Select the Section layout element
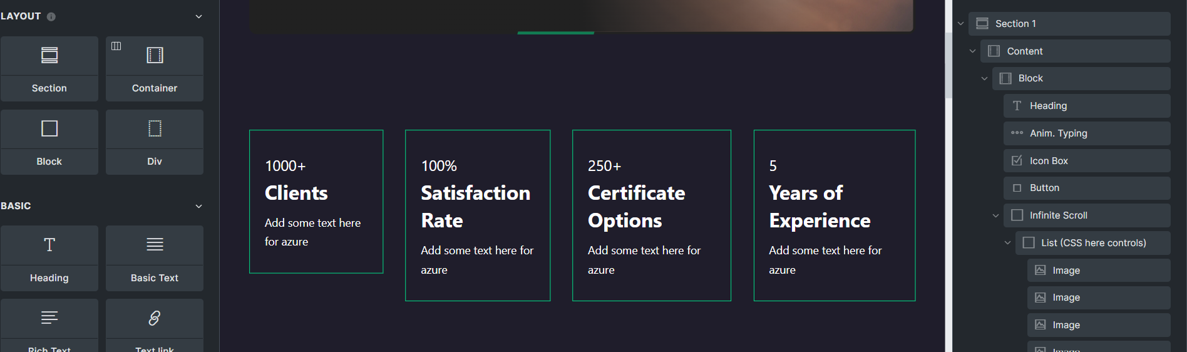 click(x=49, y=69)
